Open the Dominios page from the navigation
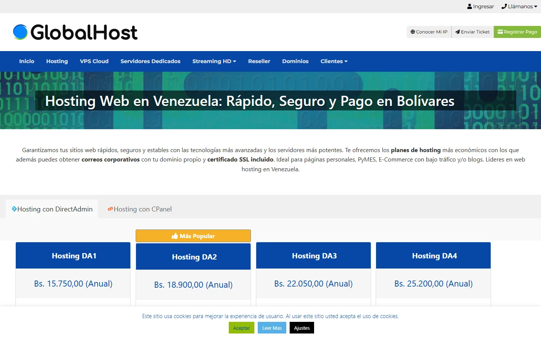 [295, 61]
